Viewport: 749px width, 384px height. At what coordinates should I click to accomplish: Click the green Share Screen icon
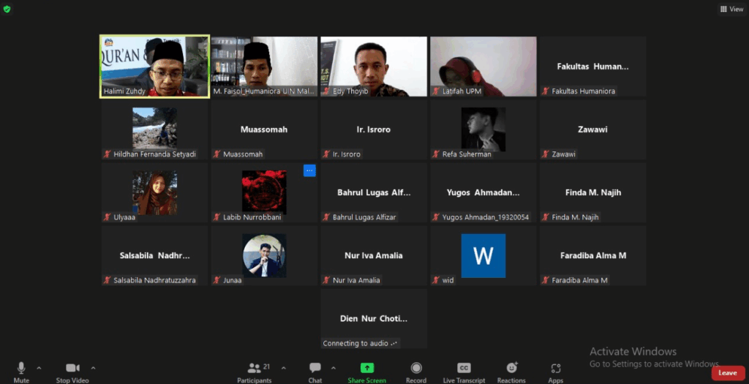pos(366,368)
